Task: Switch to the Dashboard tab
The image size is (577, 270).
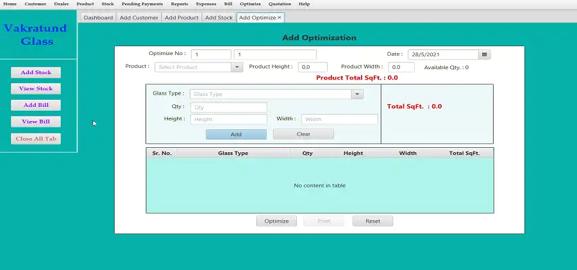Action: click(98, 18)
